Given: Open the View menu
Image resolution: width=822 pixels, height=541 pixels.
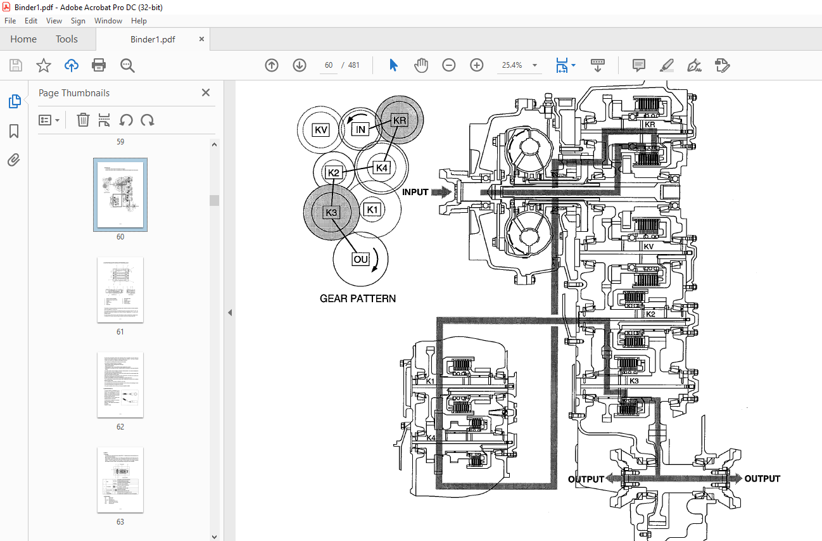Looking at the screenshot, I should click(x=54, y=21).
